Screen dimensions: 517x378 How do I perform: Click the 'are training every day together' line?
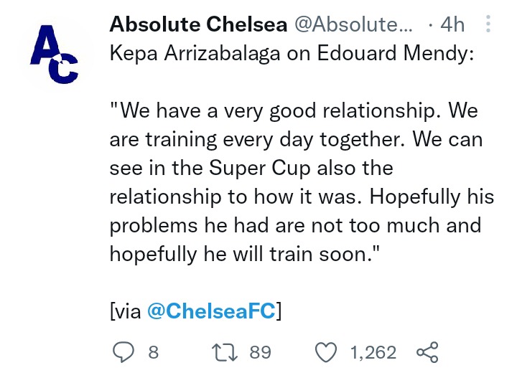coord(296,140)
